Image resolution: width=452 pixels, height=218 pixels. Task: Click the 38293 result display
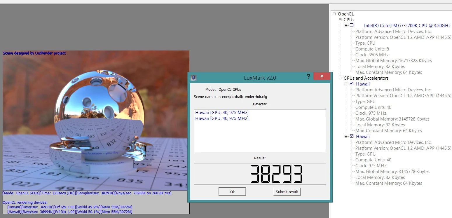(x=260, y=174)
